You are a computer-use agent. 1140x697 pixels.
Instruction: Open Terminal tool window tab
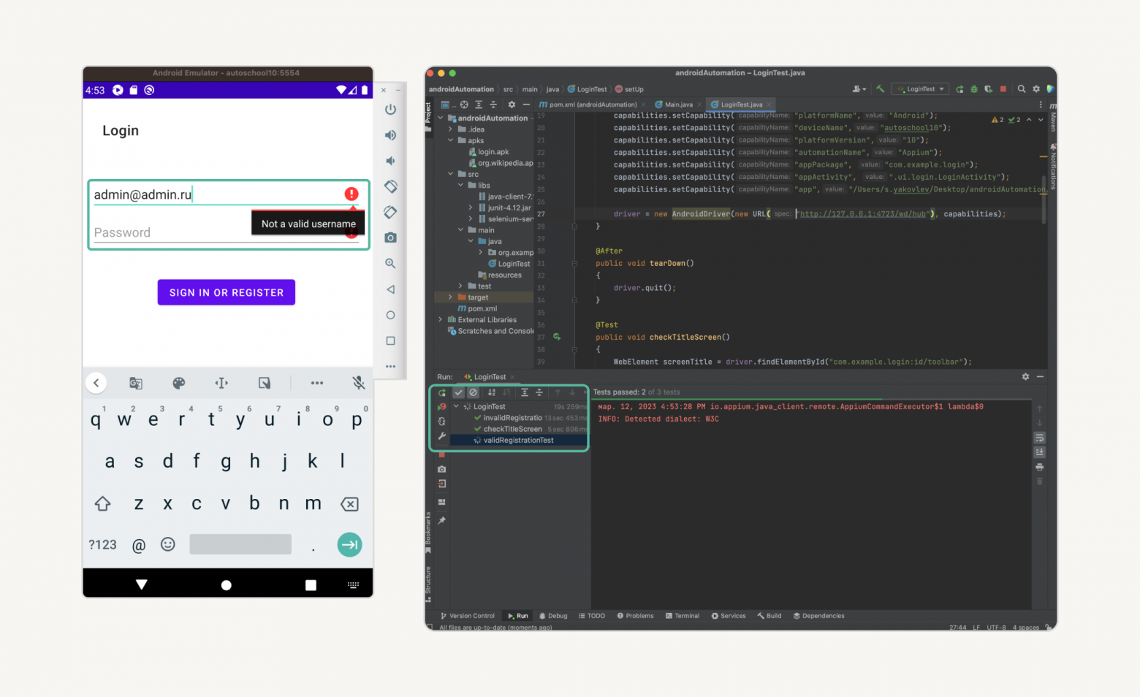683,616
